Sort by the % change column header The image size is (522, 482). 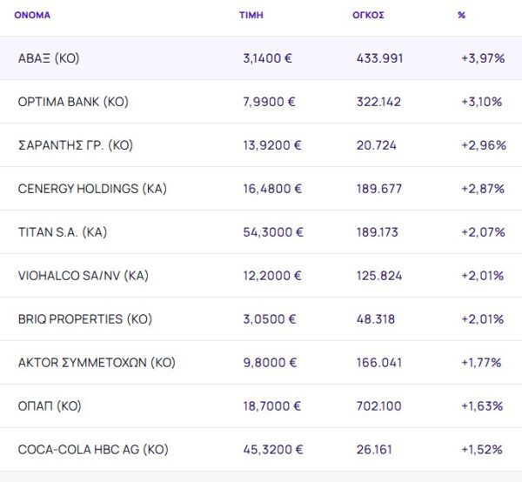(461, 15)
